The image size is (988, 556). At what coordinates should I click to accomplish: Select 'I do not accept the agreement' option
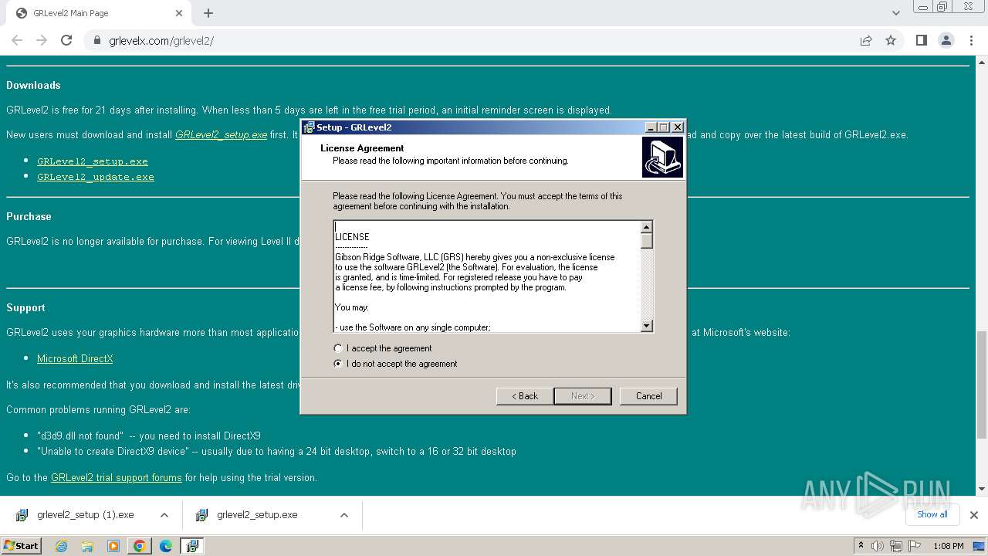point(337,364)
